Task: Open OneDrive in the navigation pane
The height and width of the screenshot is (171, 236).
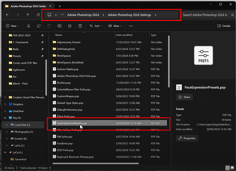Action: [x=18, y=111]
